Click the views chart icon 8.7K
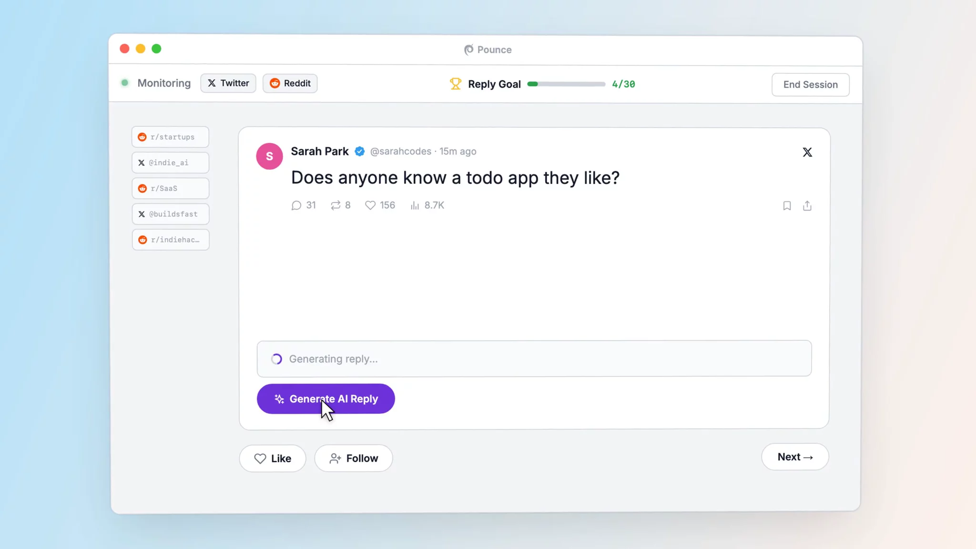Viewport: 976px width, 549px height. coord(415,205)
